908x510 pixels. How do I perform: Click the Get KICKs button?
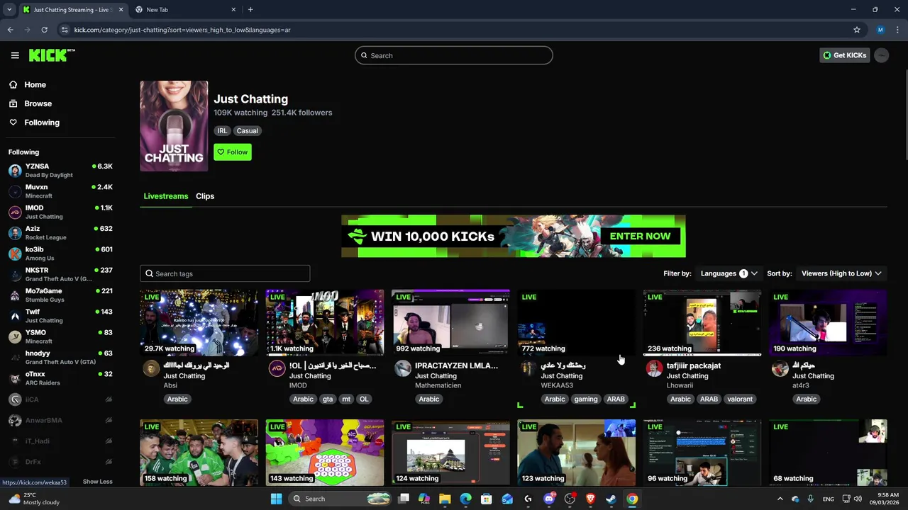click(x=844, y=55)
